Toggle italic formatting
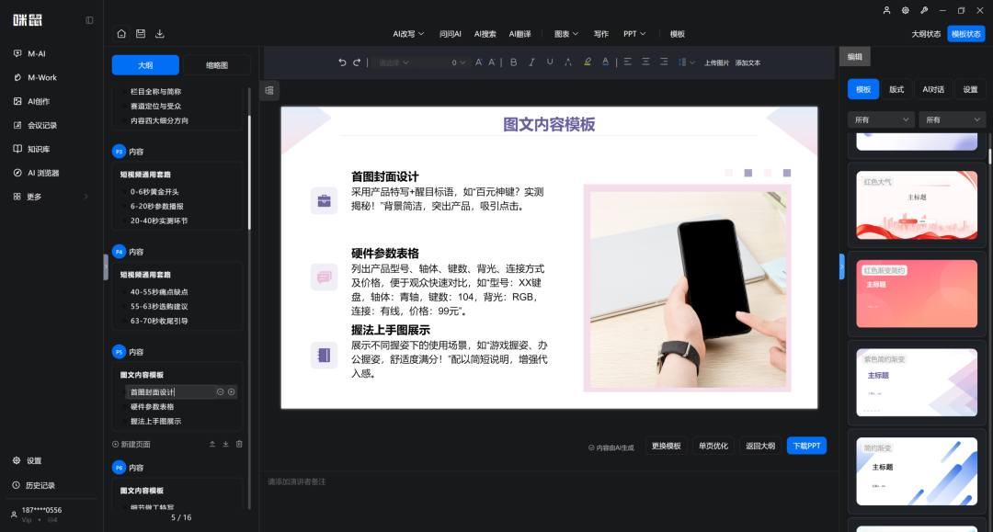Viewport: 993px width, 532px height. click(531, 62)
